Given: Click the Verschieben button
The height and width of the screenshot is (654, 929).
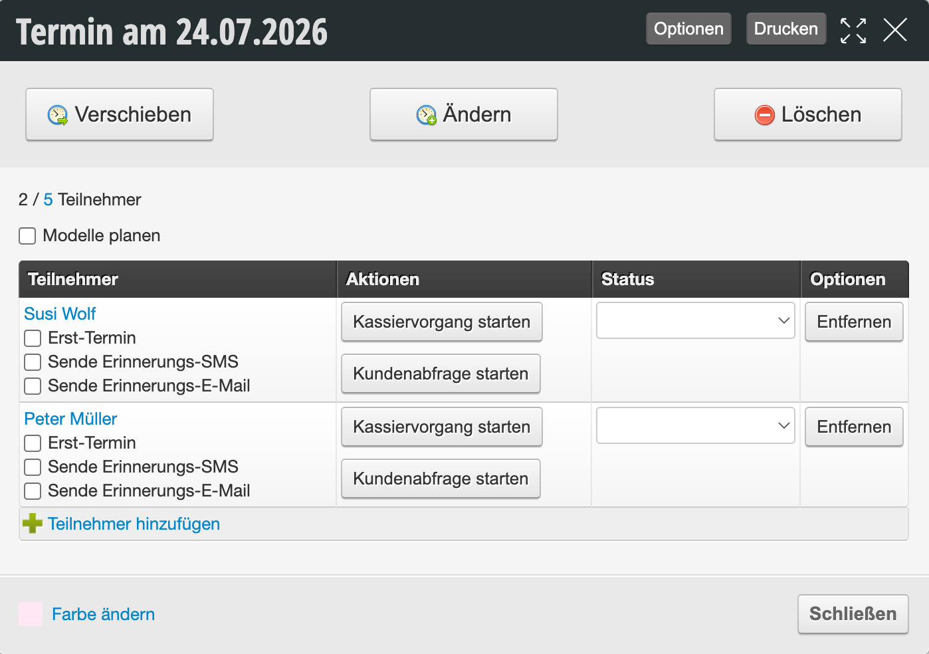Looking at the screenshot, I should tap(120, 114).
